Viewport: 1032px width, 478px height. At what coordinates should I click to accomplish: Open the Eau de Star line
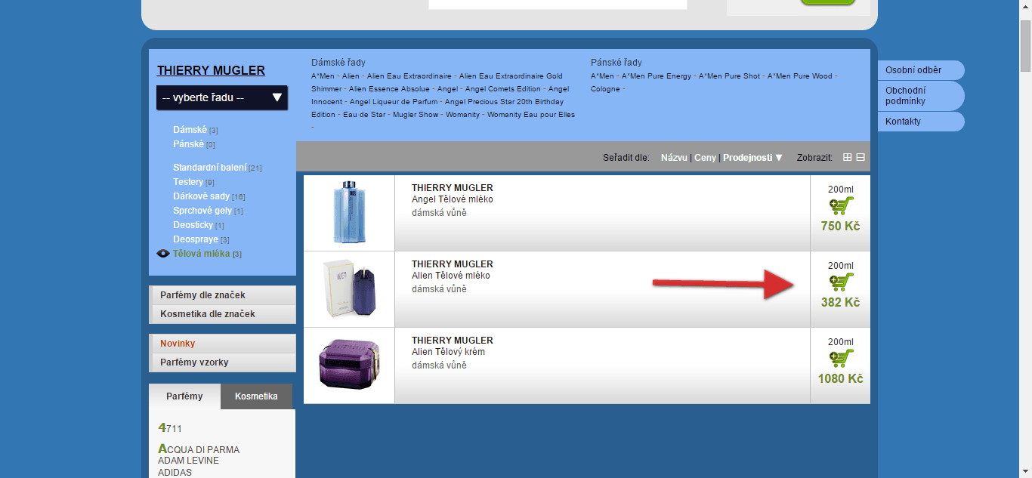point(363,115)
